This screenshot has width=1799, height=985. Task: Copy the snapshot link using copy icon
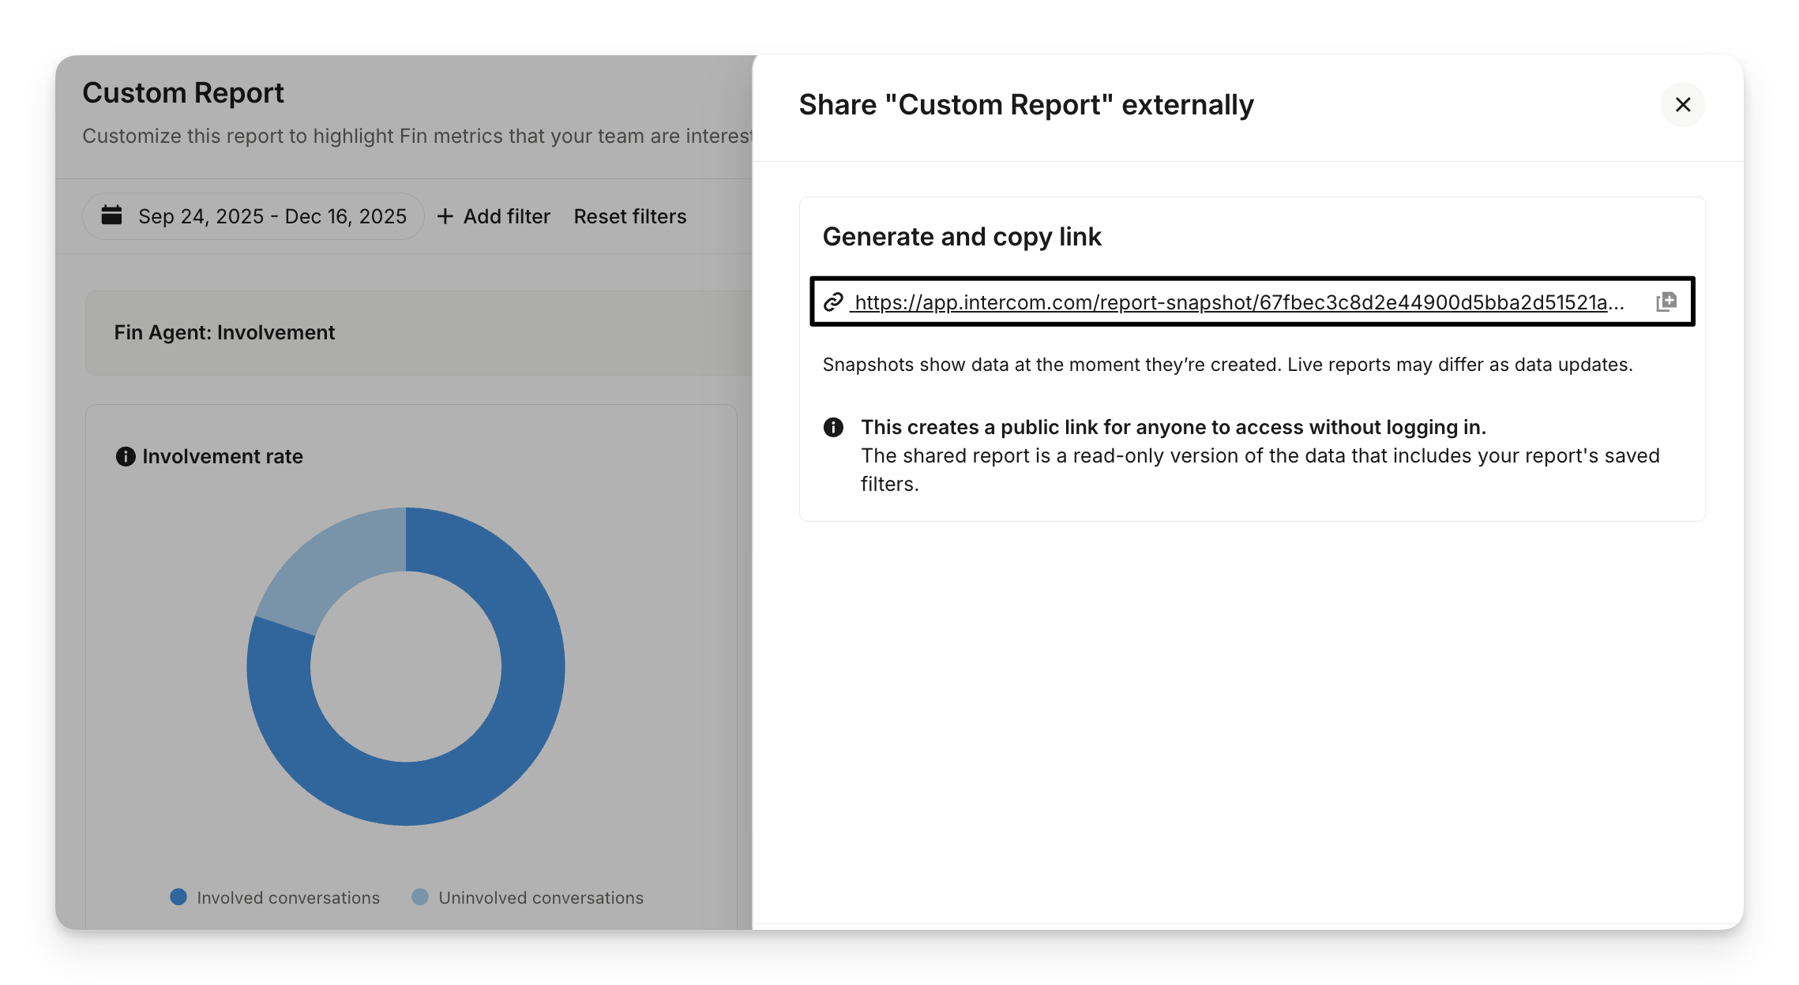[x=1666, y=301]
